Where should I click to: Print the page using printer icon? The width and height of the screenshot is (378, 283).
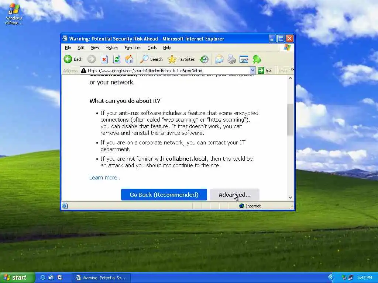click(231, 59)
